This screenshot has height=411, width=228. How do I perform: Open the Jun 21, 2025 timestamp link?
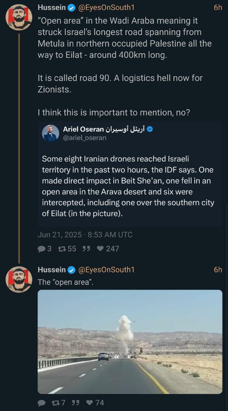85,235
